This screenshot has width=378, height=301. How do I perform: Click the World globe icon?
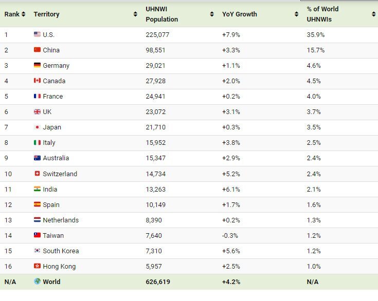click(x=37, y=281)
